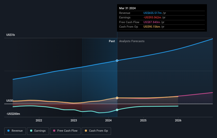The width and height of the screenshot is (217, 138).
Task: Click the -US$200m y-axis label
Action: (13, 114)
